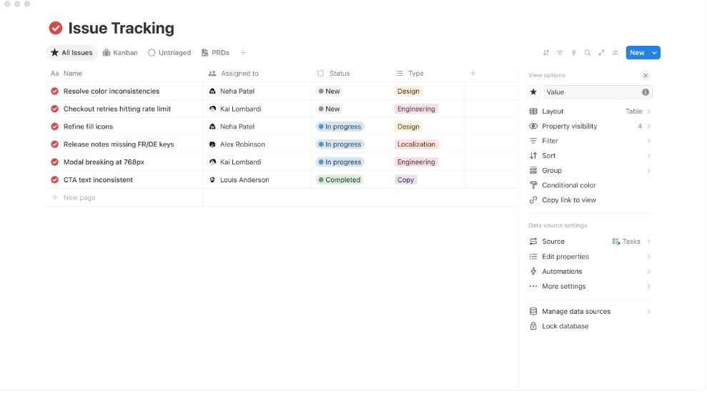Screen dimensions: 707x396
Task: Click the sort arrows icon in toolbar
Action: point(546,53)
